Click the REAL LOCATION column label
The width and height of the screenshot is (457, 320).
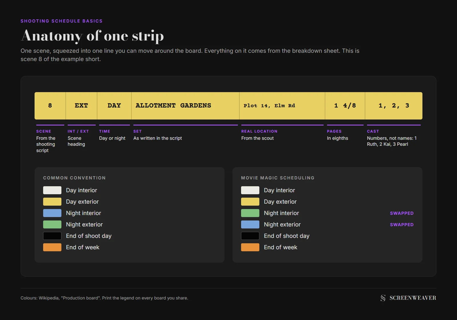click(259, 131)
